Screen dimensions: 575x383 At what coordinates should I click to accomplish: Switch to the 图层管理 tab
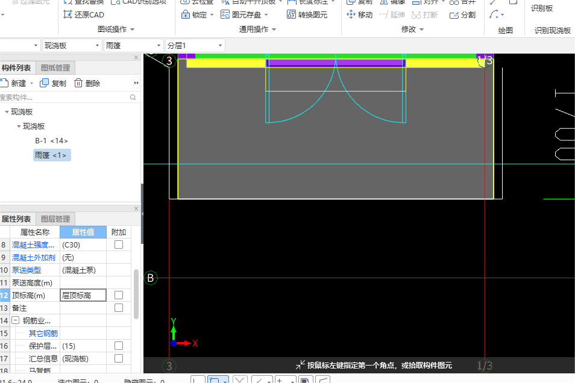pos(55,219)
